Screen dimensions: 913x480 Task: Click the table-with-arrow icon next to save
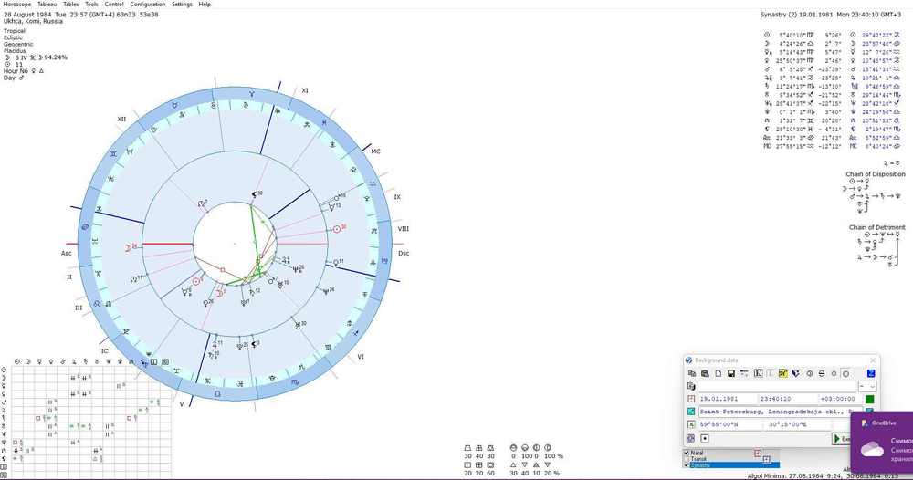point(744,373)
